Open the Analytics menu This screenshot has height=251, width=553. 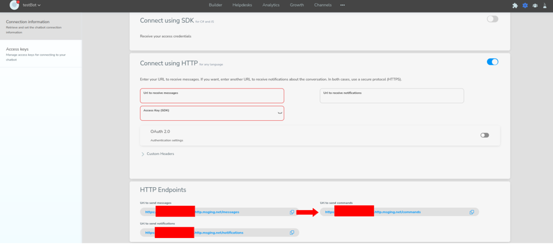(x=271, y=5)
